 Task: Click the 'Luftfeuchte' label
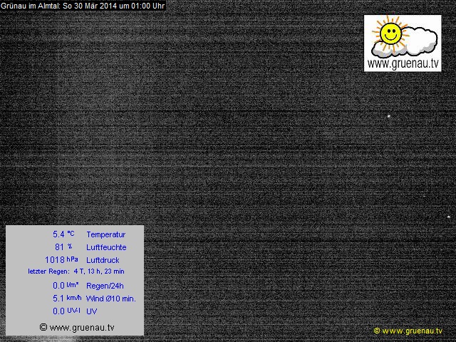106,247
